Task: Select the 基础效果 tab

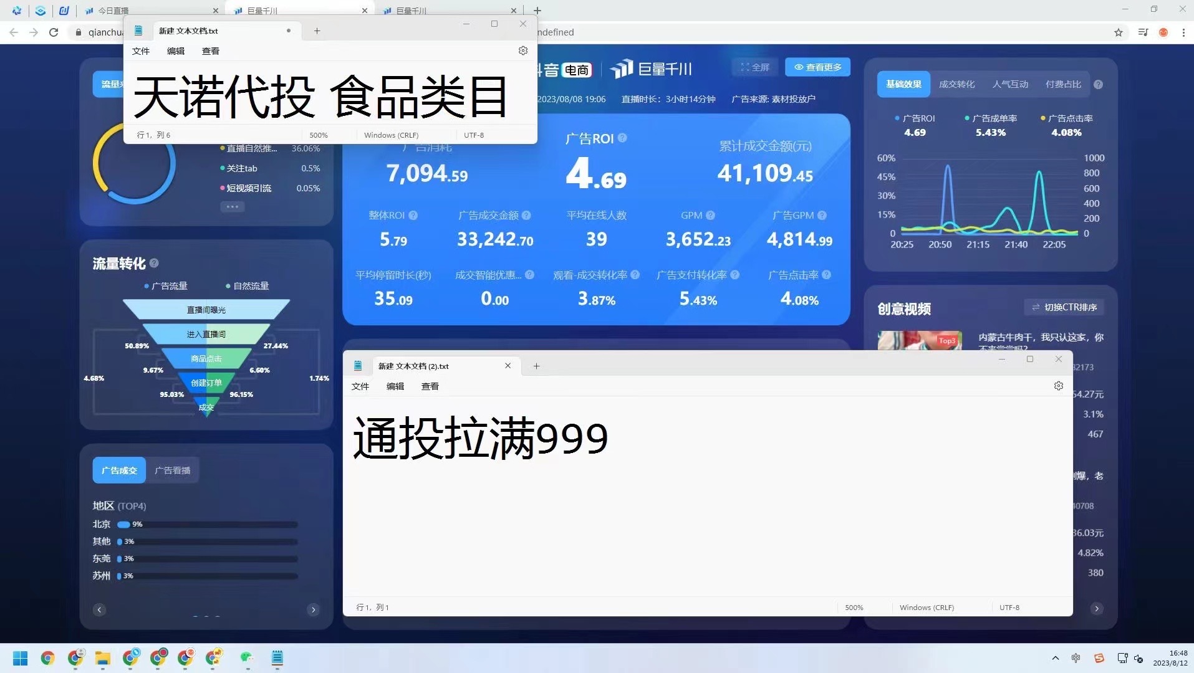Action: (903, 84)
